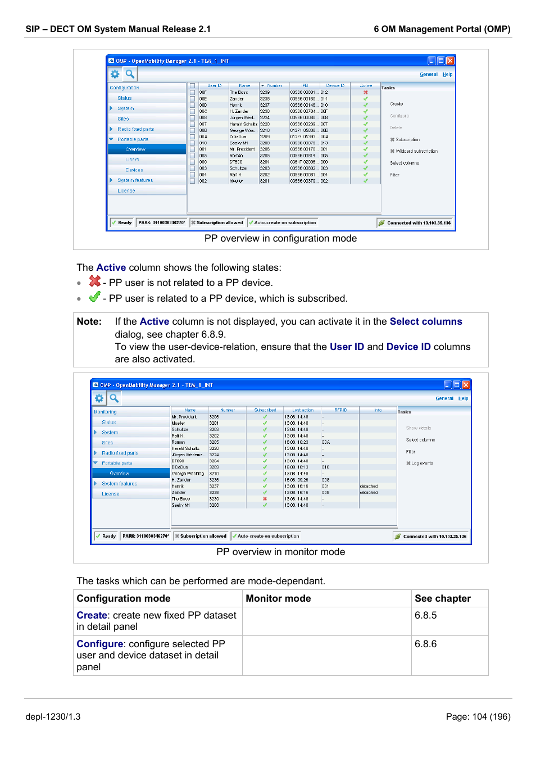The width and height of the screenshot is (536, 759).
Task: Expand System features in the Configuration tree
Action: [111, 180]
